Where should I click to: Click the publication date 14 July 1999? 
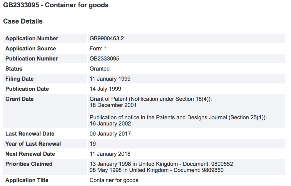pos(105,89)
